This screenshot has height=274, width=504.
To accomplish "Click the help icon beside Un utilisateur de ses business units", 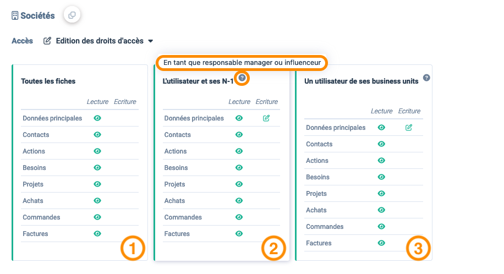I will point(426,78).
